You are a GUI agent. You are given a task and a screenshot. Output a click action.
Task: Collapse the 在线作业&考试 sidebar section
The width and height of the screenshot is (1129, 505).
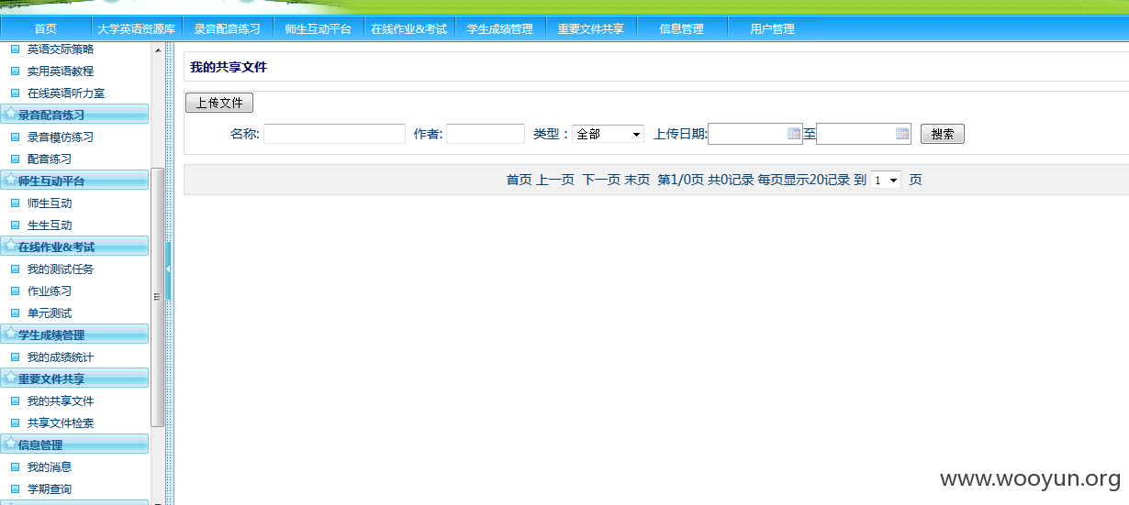74,247
